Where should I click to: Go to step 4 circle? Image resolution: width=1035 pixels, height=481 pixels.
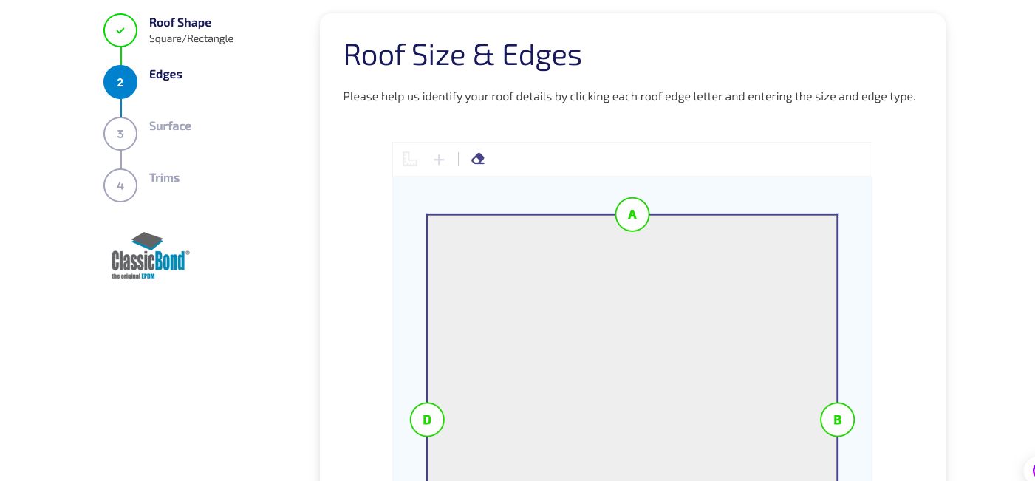tap(120, 185)
